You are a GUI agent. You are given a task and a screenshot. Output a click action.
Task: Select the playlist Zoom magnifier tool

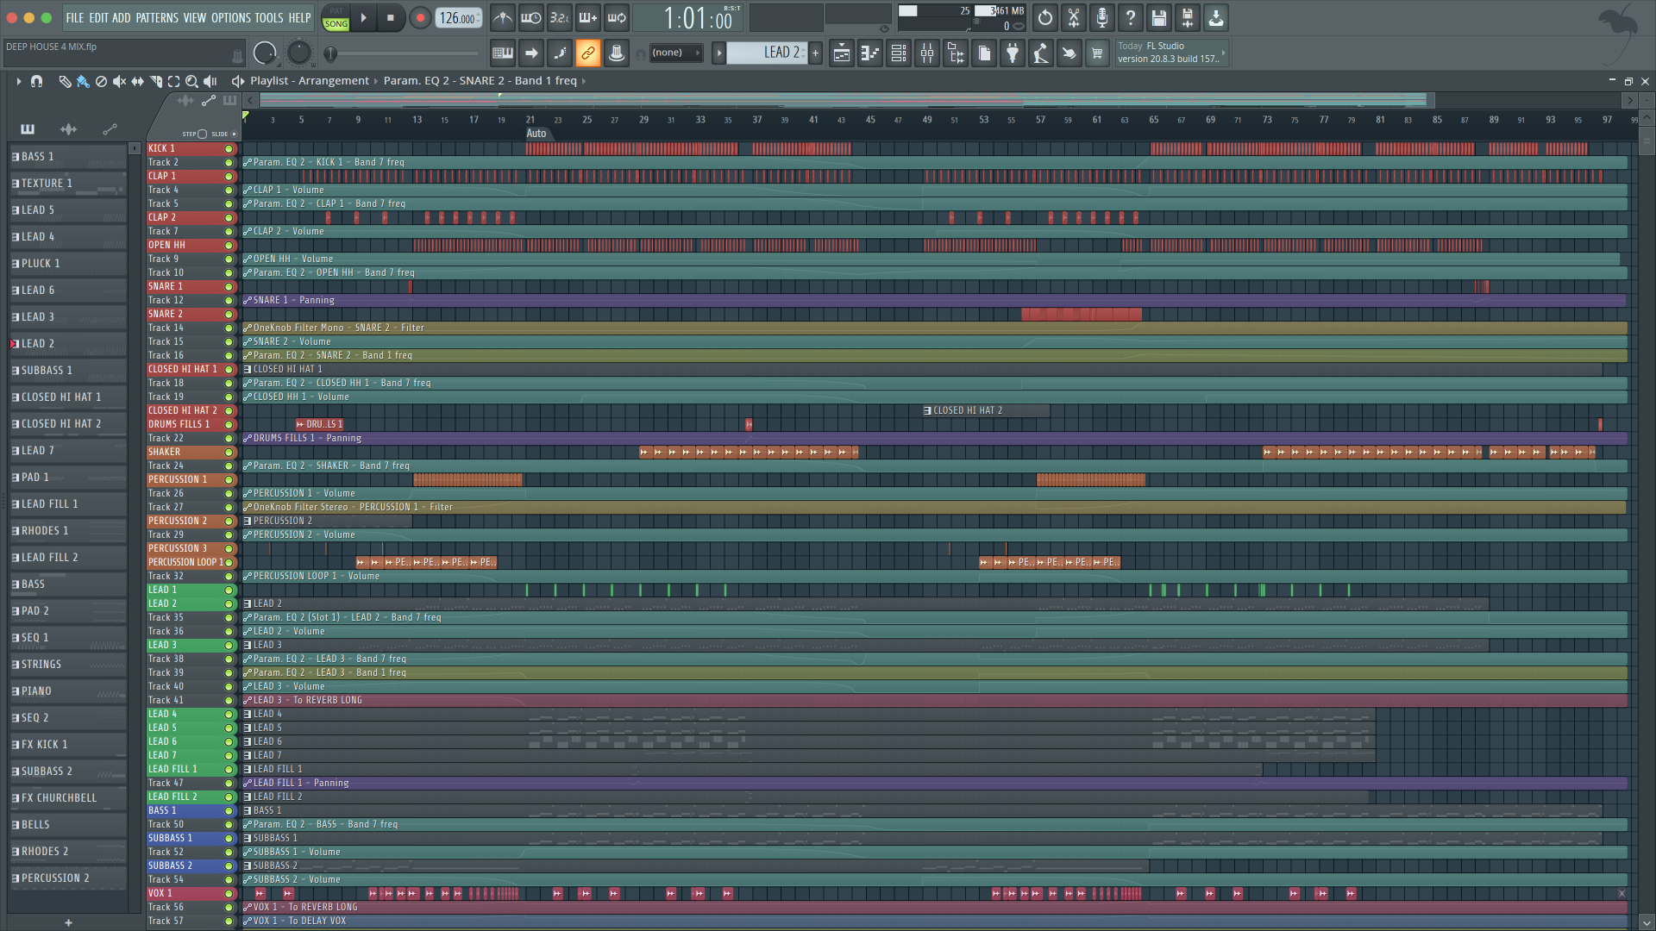click(x=192, y=81)
